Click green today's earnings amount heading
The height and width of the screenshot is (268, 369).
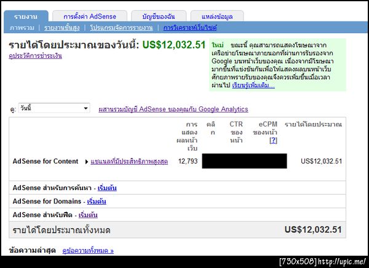(x=174, y=45)
